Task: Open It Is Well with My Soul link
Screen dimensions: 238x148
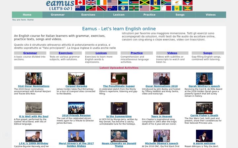Action: click(x=34, y=116)
